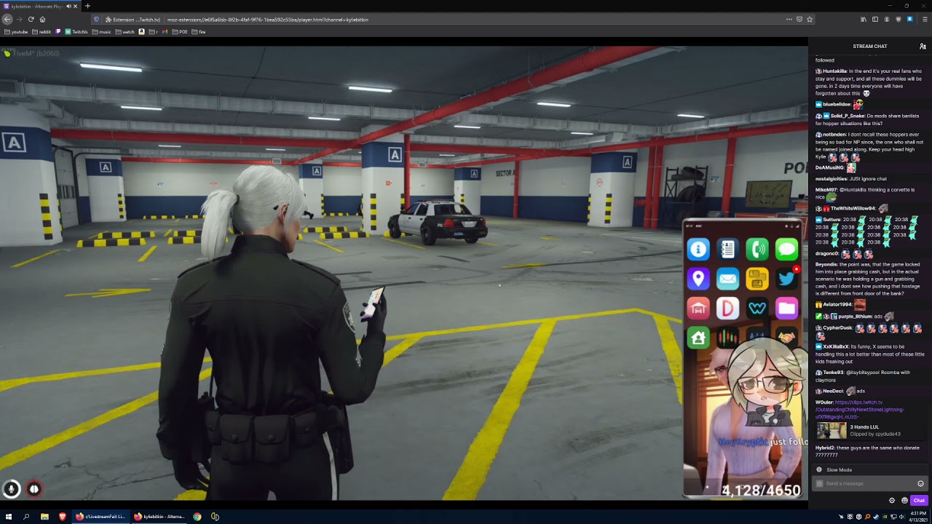
Task: Click username Beyondtis in chat
Action: pos(827,264)
